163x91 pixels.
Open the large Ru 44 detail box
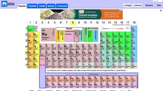point(48,35)
